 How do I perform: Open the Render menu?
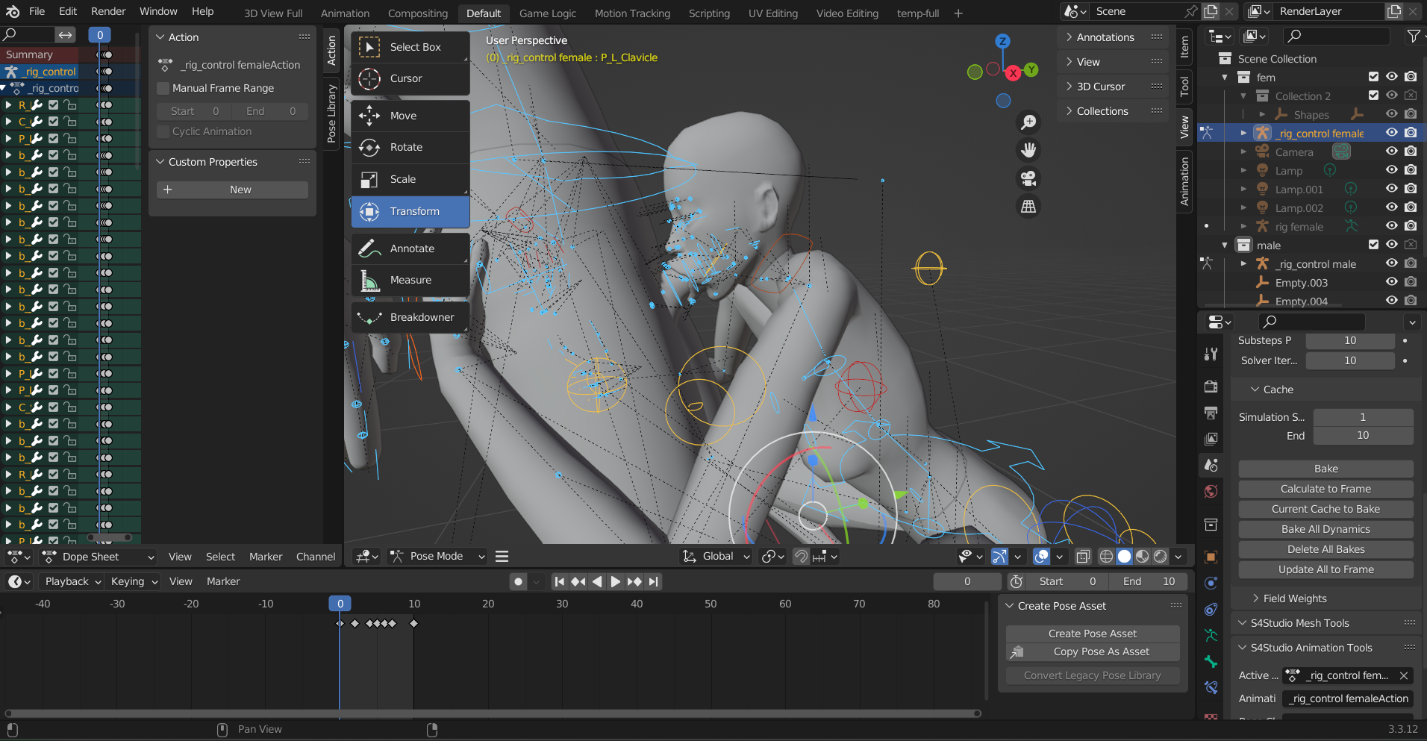tap(108, 11)
